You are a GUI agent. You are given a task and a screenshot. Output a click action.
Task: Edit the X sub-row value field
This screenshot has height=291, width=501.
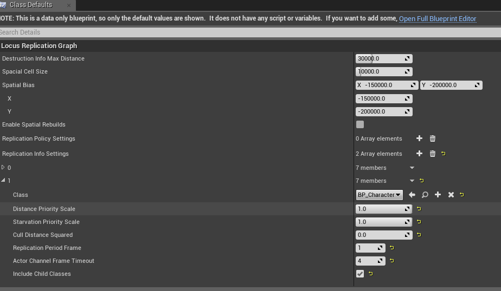click(384, 98)
